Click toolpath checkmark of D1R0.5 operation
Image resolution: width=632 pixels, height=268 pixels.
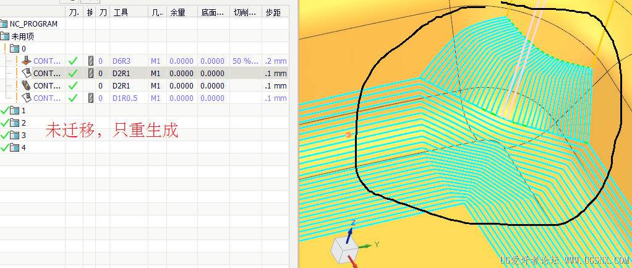(x=73, y=98)
